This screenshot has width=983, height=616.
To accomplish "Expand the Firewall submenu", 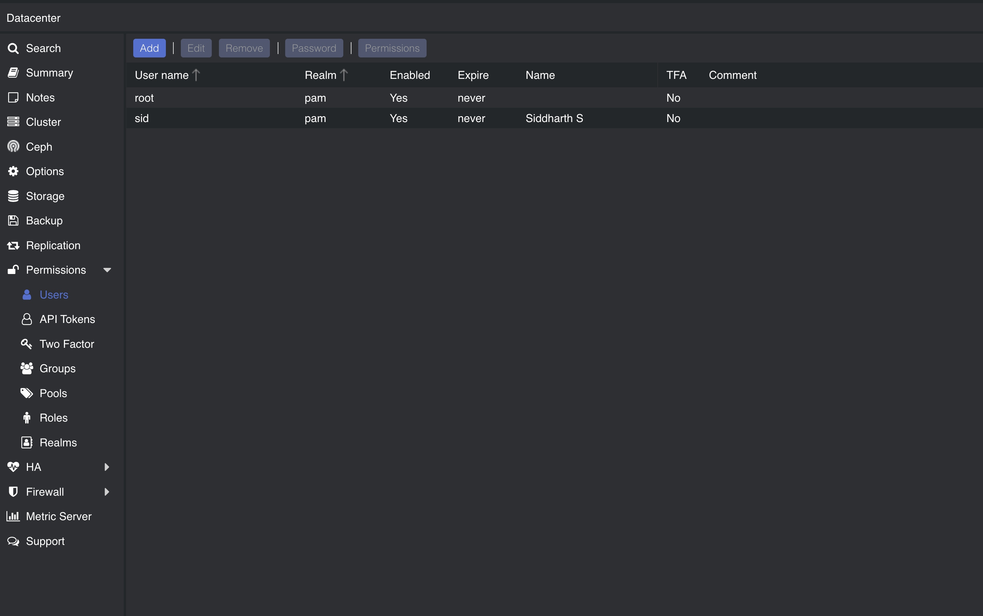I will (106, 491).
